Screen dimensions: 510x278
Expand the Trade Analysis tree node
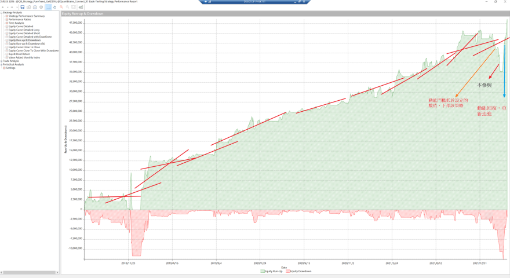[x=2, y=61]
